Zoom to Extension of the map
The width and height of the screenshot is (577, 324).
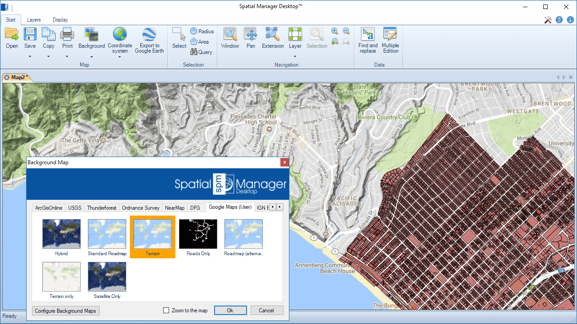click(272, 34)
